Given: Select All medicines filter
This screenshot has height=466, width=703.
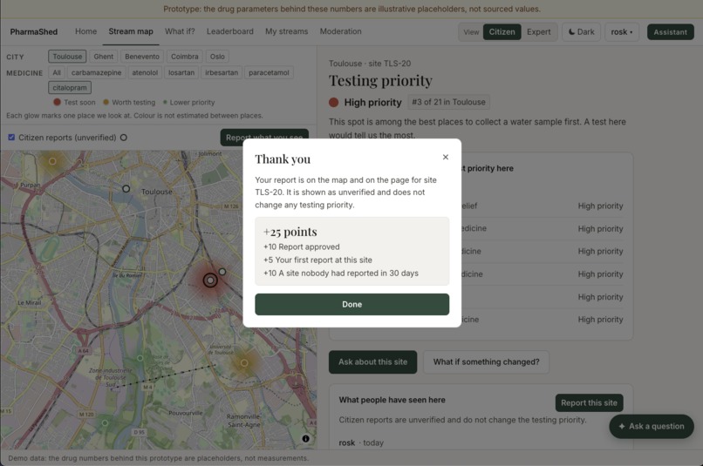Looking at the screenshot, I should (x=57, y=72).
